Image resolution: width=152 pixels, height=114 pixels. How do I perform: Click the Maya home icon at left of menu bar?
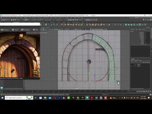(x=1, y=18)
